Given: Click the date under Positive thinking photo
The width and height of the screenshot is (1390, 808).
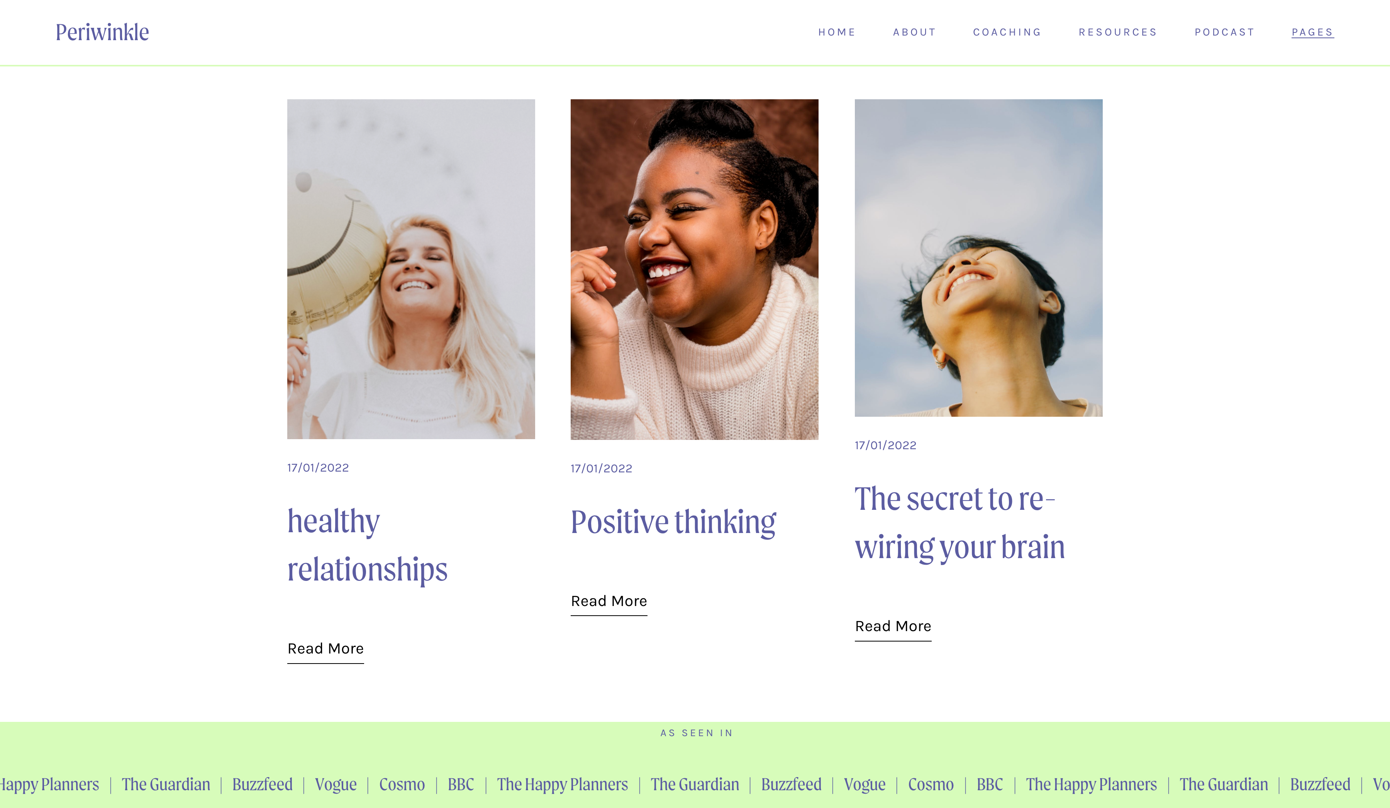Looking at the screenshot, I should (602, 468).
